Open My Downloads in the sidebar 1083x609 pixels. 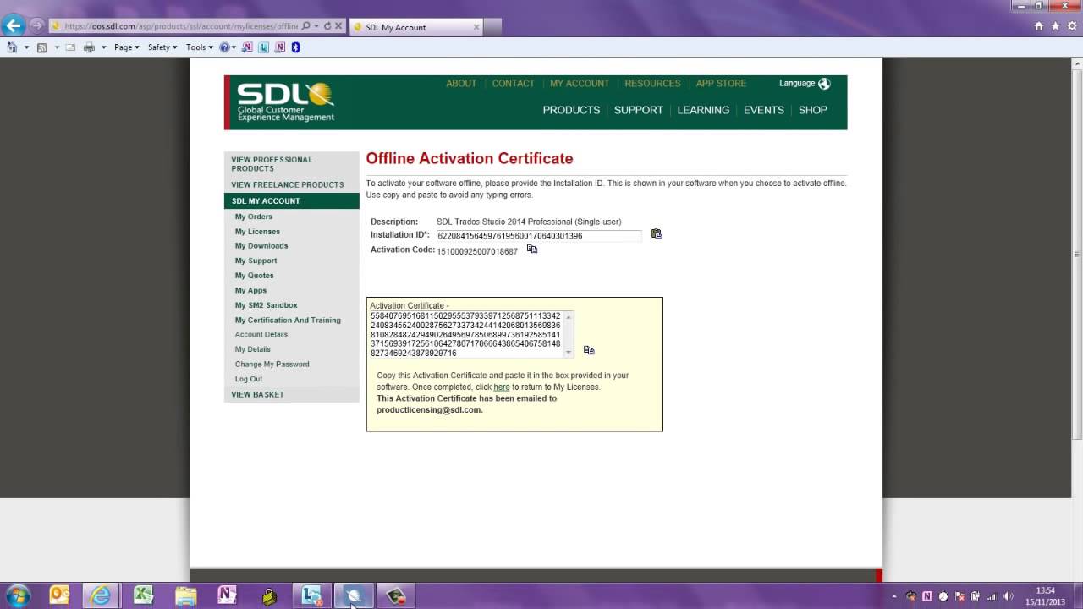tap(261, 246)
